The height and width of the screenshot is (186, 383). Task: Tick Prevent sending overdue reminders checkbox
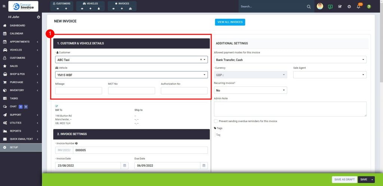(x=216, y=121)
